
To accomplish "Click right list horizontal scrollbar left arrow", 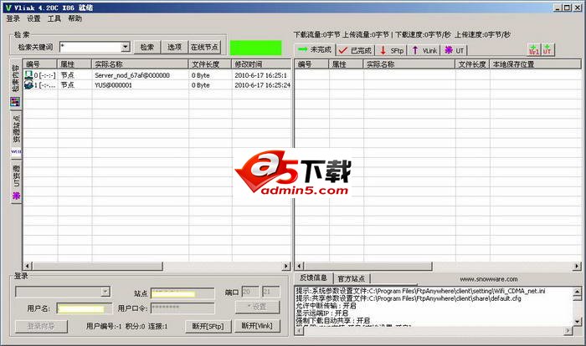I will 300,266.
